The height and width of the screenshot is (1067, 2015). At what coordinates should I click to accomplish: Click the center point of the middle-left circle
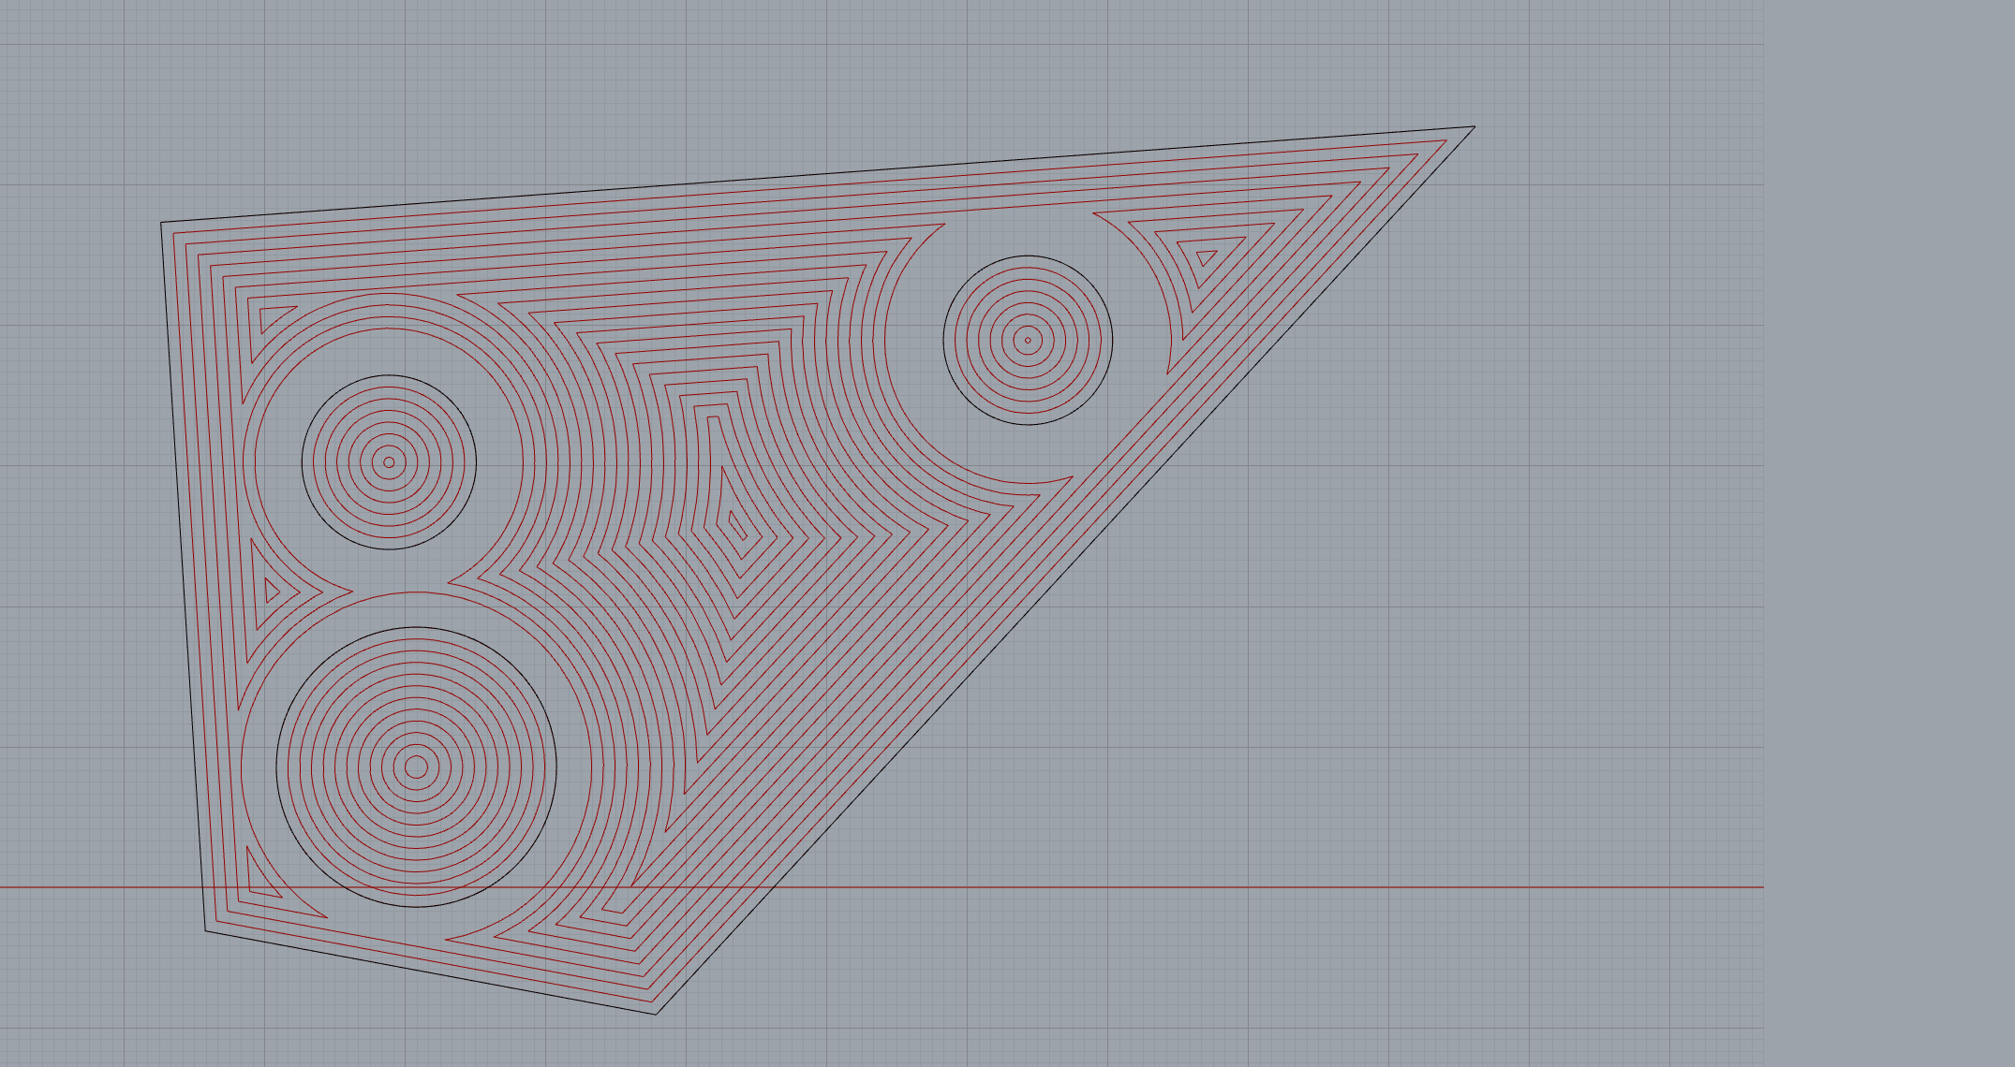389,461
